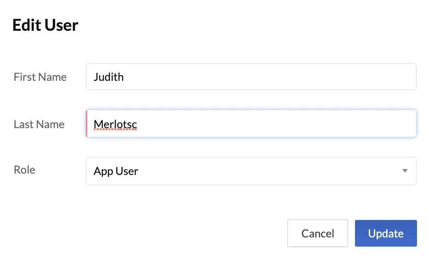
Task: Select the App User role value
Action: 116,171
